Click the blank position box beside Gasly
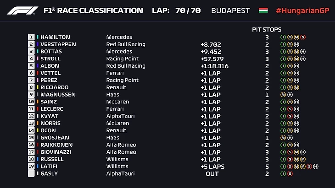335x188 pixels. point(31,173)
